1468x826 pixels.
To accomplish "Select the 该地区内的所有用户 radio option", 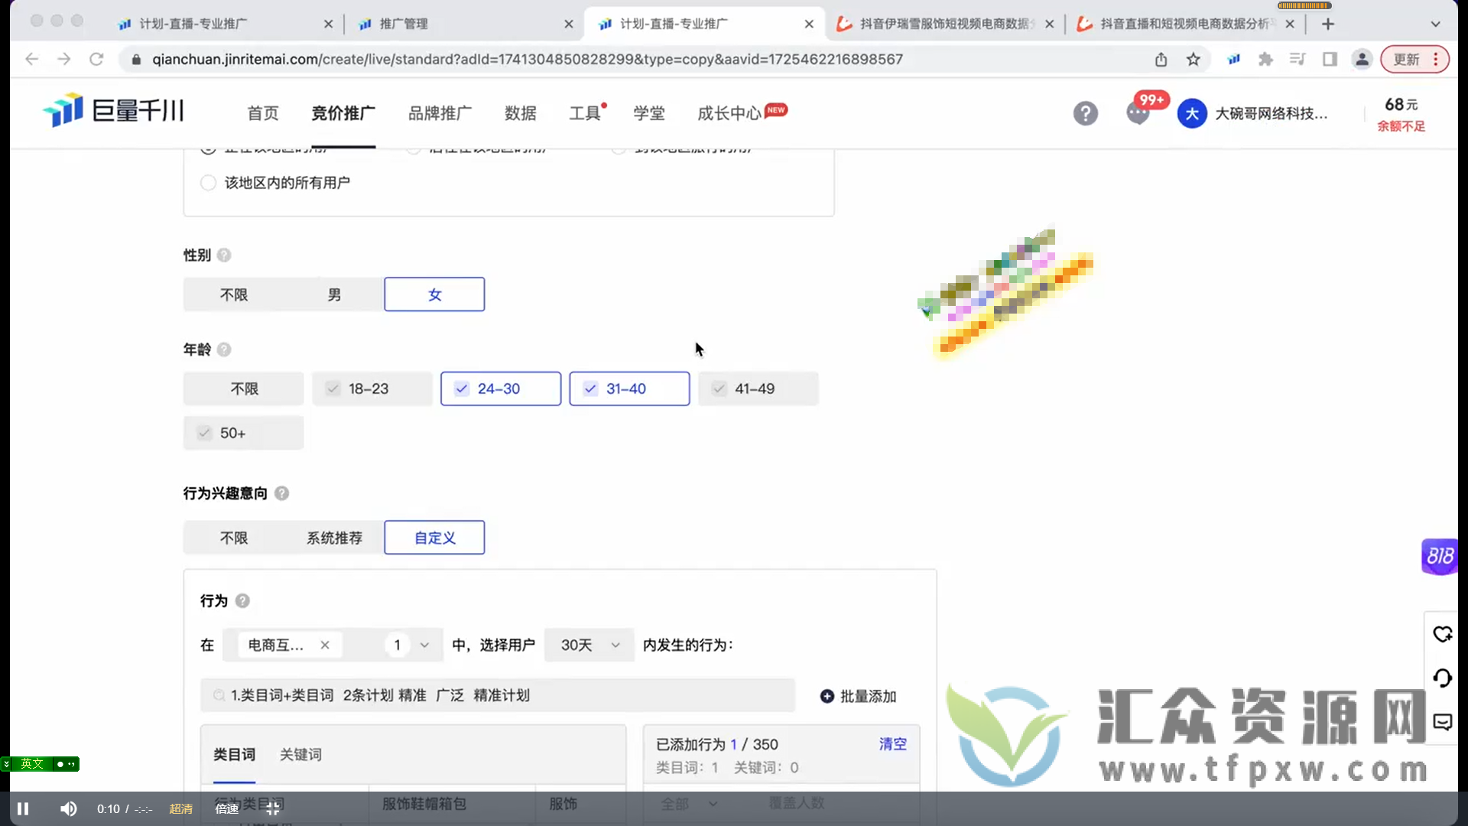I will [207, 182].
